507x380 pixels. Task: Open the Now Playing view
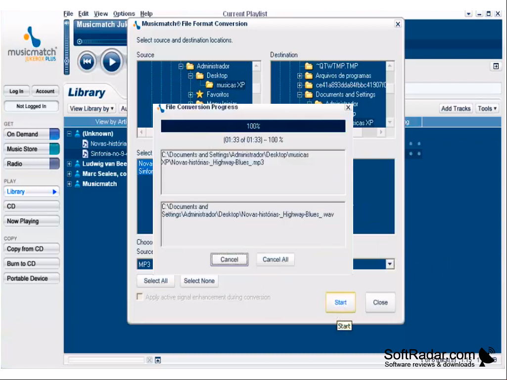(32, 221)
